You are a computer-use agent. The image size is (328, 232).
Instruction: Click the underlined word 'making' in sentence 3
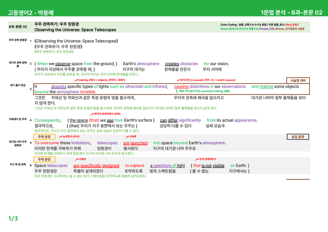tap(266, 87)
